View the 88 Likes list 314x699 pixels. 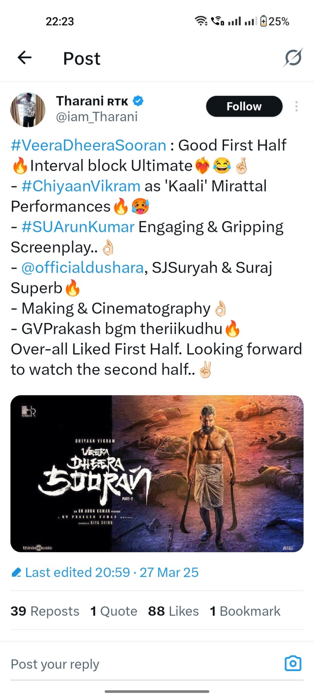(x=173, y=611)
